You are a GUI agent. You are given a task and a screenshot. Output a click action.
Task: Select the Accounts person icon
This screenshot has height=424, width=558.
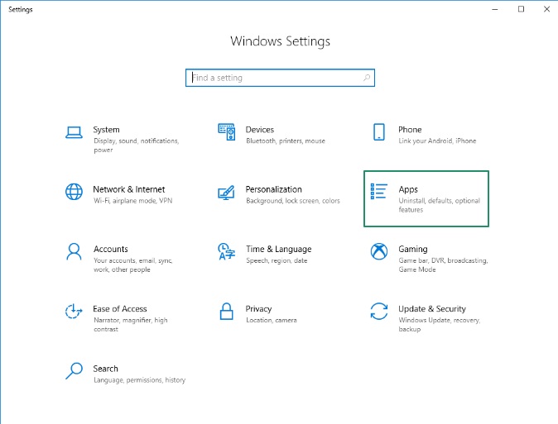74,251
